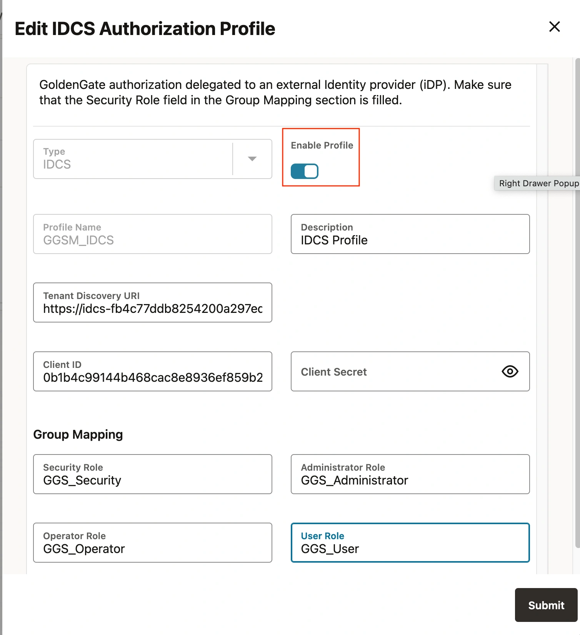Click the Enable Profile label
The width and height of the screenshot is (580, 635).
click(322, 145)
